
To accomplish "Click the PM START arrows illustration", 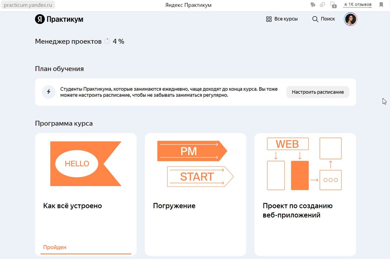I will [x=195, y=164].
